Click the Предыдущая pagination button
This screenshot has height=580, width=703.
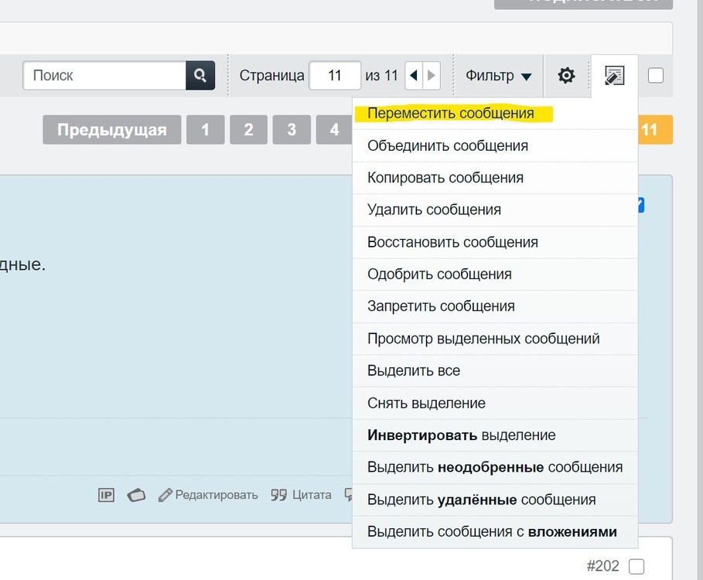click(111, 129)
